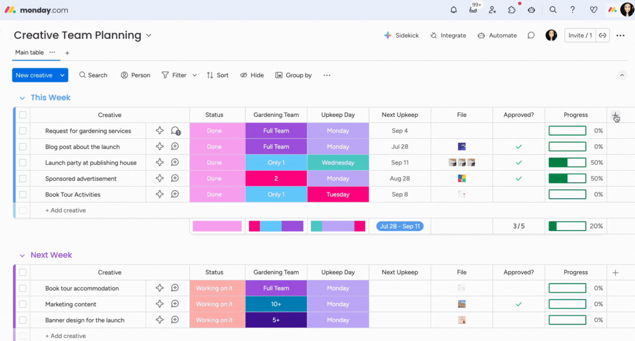The width and height of the screenshot is (635, 341).
Task: Open the help question mark icon
Action: click(x=573, y=10)
